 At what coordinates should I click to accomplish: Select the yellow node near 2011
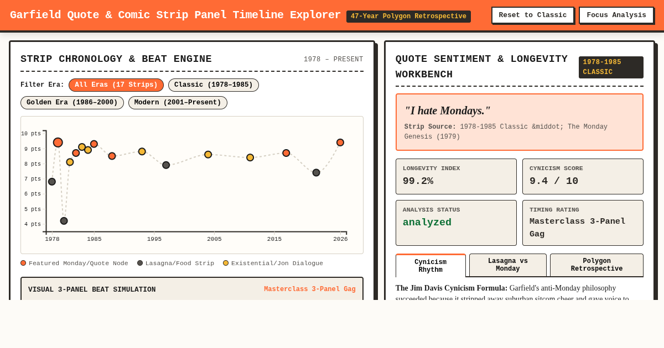(x=250, y=157)
